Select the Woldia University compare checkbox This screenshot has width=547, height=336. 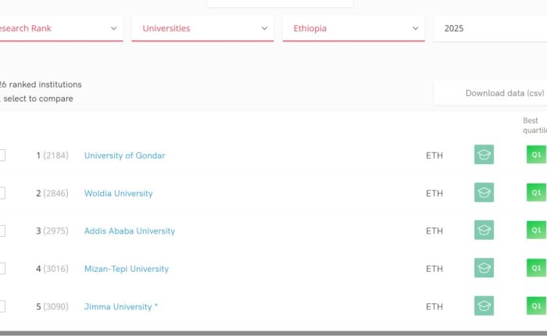pos(2,193)
